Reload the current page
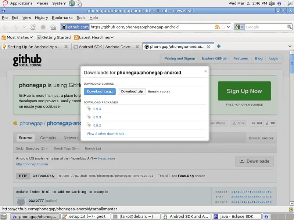 tap(33, 27)
